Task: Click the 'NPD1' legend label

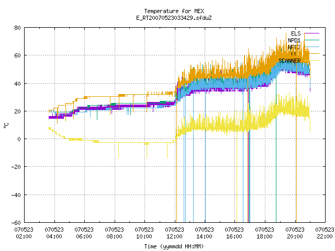Action: coord(294,40)
